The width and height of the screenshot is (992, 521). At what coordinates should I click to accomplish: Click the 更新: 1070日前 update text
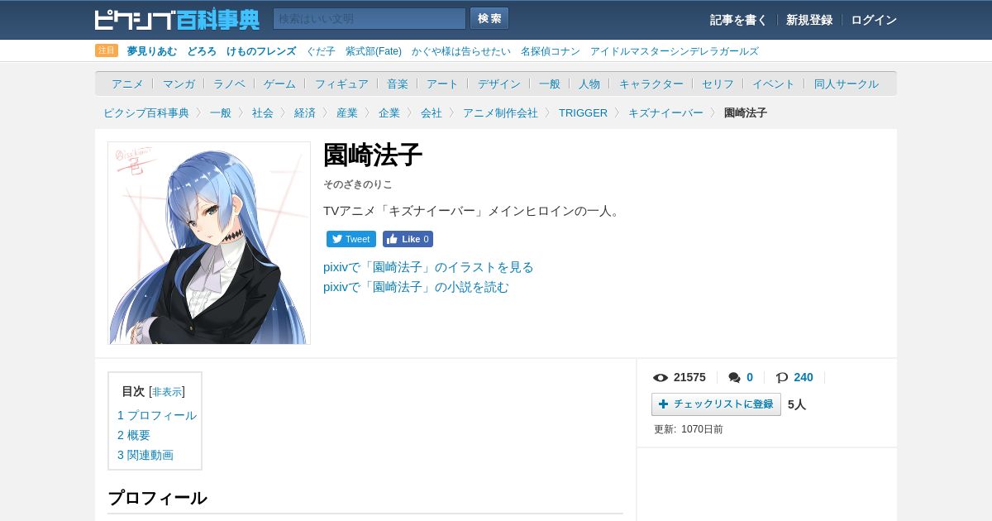689,429
